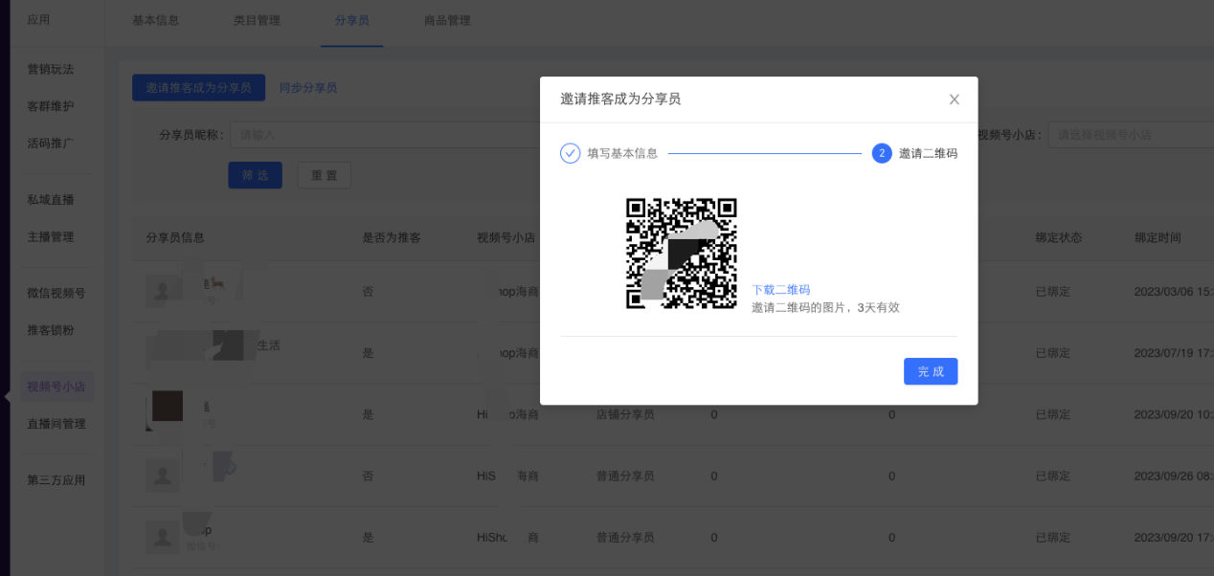Viewport: 1214px width, 576px height.
Task: Click the 下载二维码 download link
Action: tap(780, 290)
